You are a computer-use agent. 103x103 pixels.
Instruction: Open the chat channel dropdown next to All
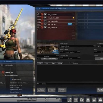pyautogui.click(x=44, y=83)
